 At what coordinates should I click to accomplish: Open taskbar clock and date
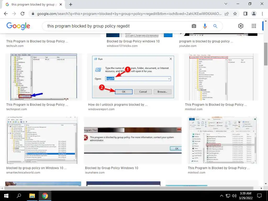[245, 196]
